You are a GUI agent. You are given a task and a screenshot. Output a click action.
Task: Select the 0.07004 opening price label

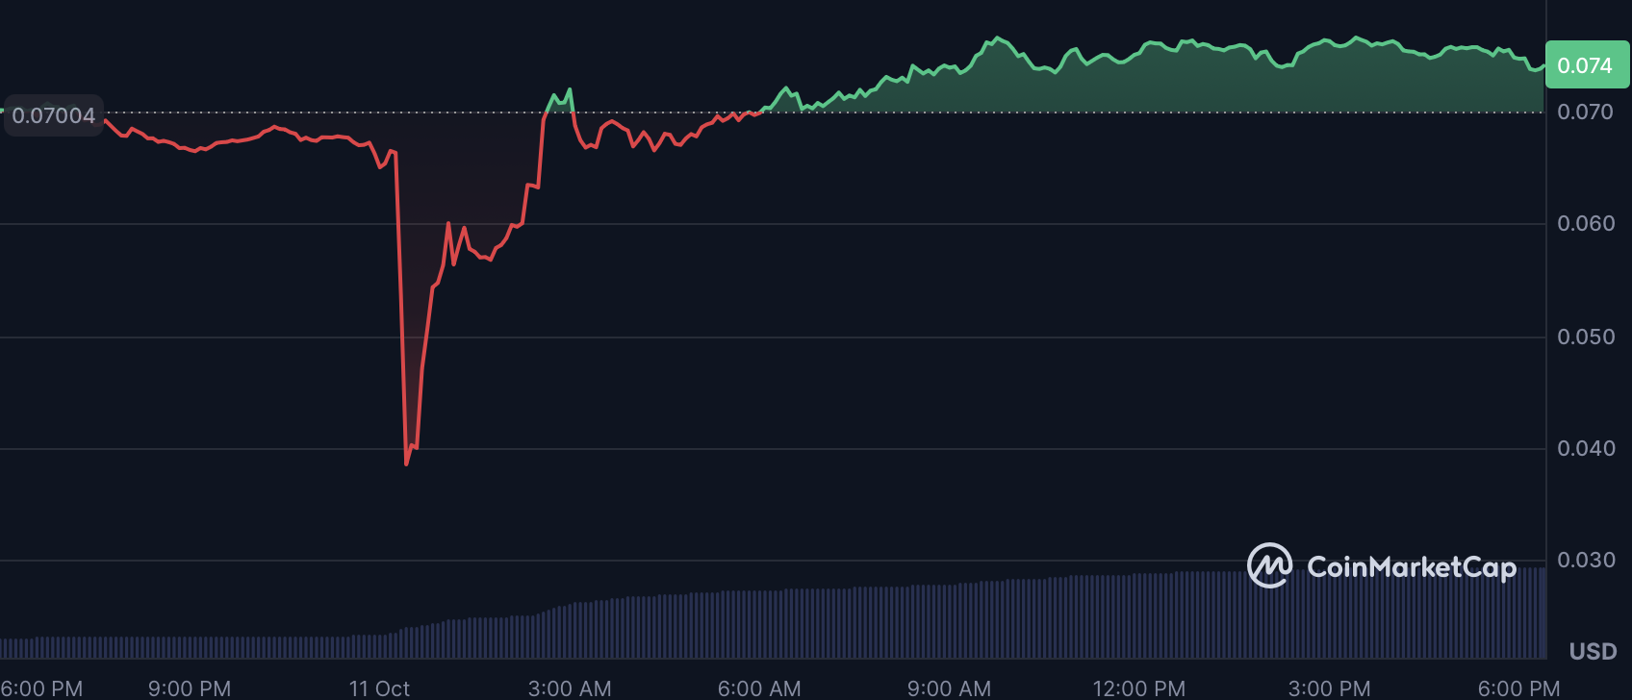point(54,115)
